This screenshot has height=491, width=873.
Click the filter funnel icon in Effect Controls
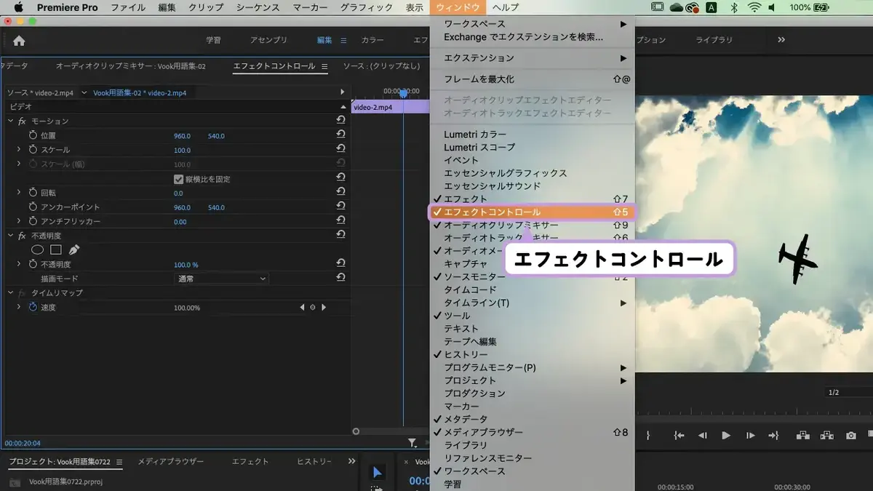tap(412, 442)
